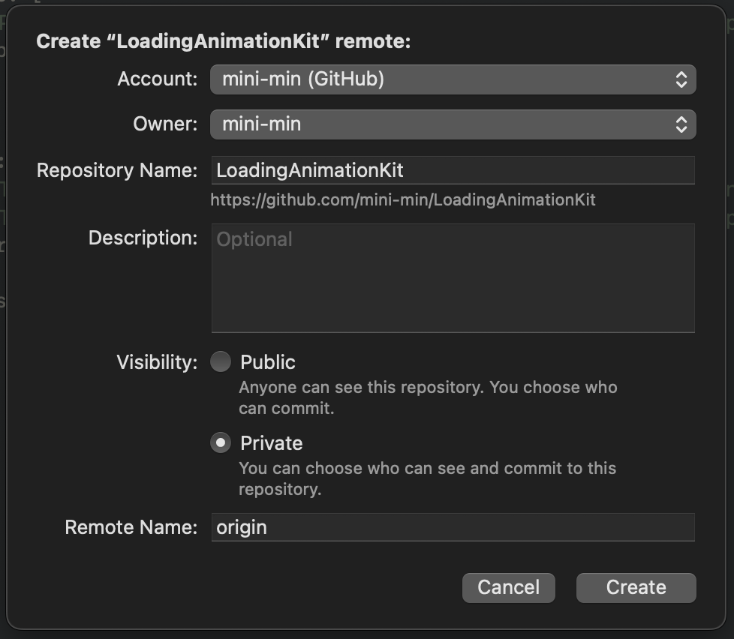
Task: Click the Remote Name field containing origin
Action: tap(453, 527)
